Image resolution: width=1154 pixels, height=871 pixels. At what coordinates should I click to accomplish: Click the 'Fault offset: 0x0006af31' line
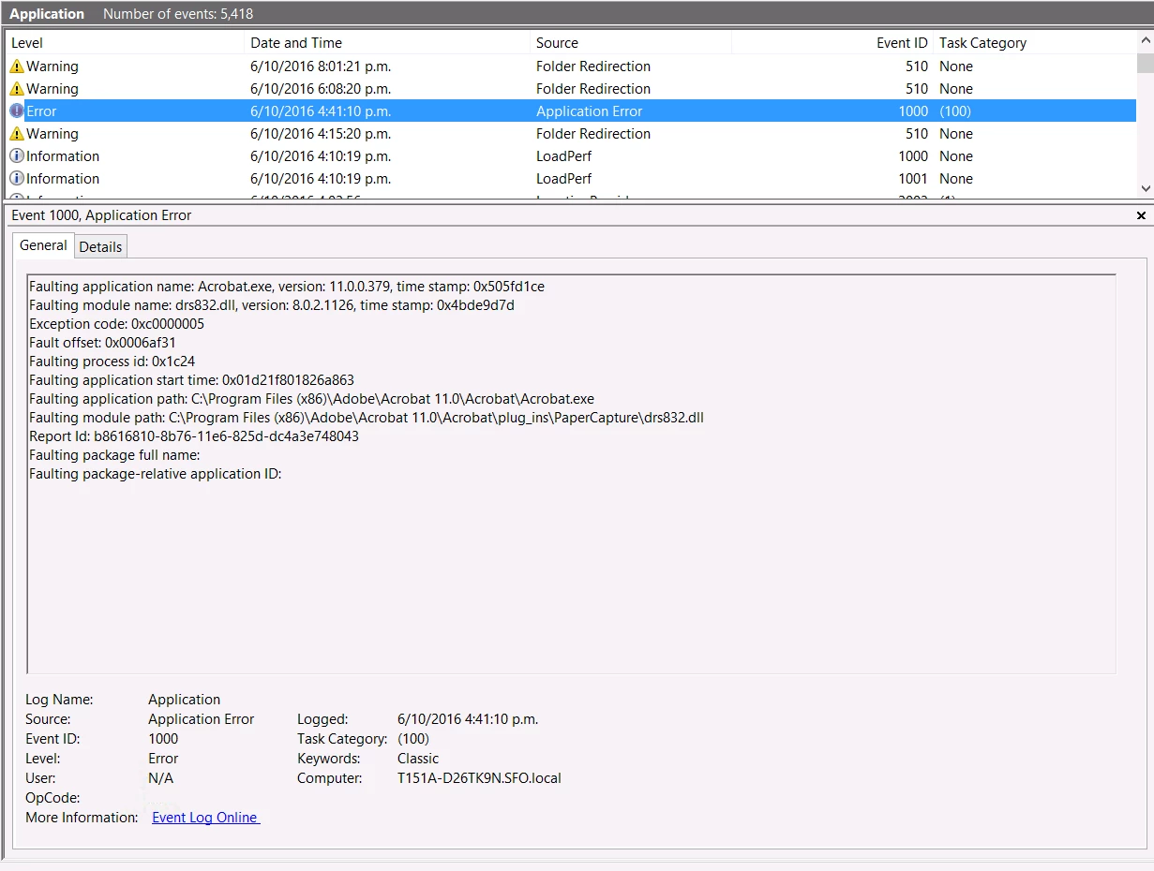tap(102, 343)
